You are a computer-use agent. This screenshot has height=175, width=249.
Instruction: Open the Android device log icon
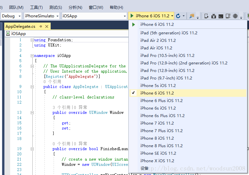click(x=228, y=16)
